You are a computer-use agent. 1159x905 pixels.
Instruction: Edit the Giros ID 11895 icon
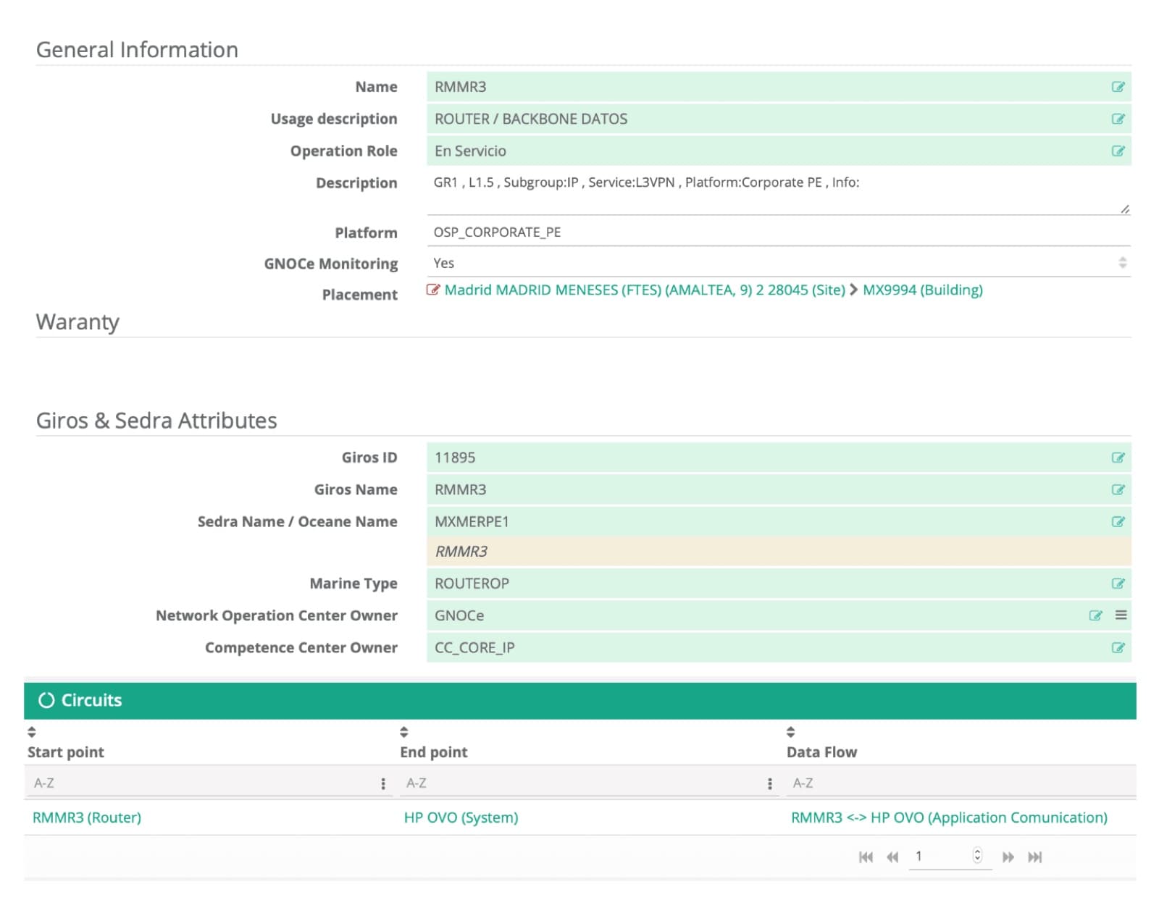coord(1118,458)
